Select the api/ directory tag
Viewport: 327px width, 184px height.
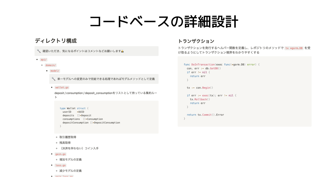click(x=44, y=59)
